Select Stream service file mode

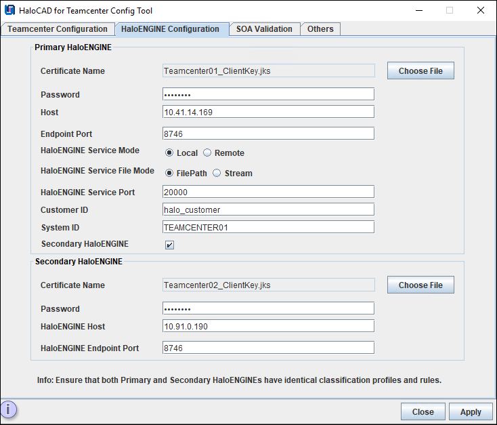click(217, 174)
